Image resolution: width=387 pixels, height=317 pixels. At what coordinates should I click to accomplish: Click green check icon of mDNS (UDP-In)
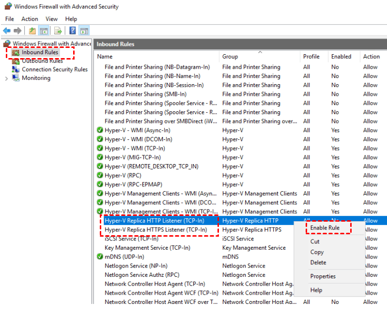tap(100, 257)
